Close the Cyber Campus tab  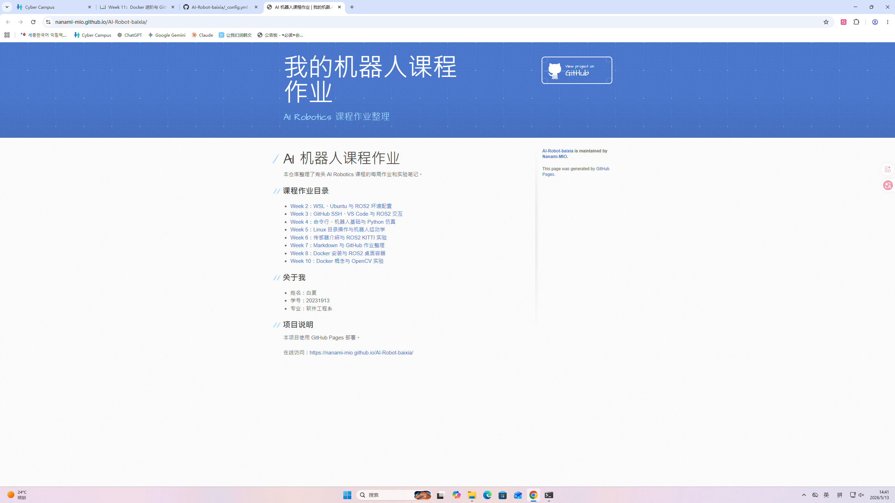tap(90, 7)
